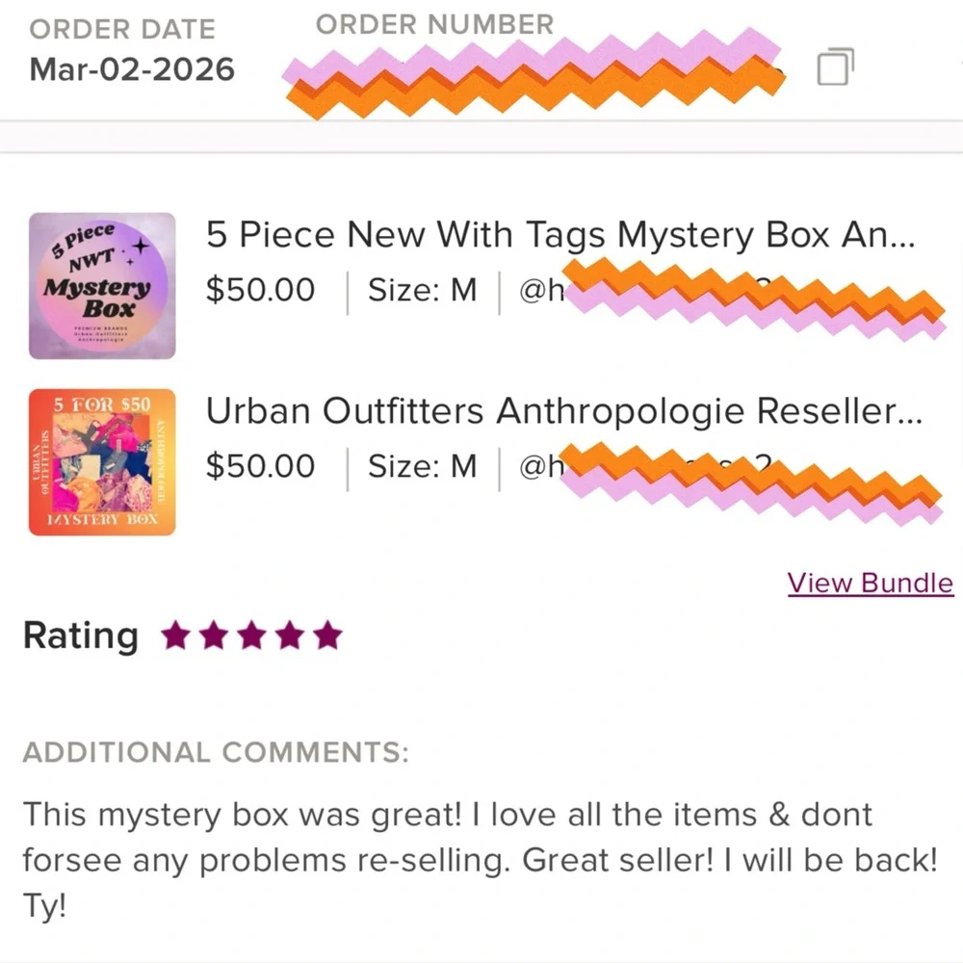Copy the order number using copy icon
Viewport: 963px width, 963px height.
click(x=834, y=68)
